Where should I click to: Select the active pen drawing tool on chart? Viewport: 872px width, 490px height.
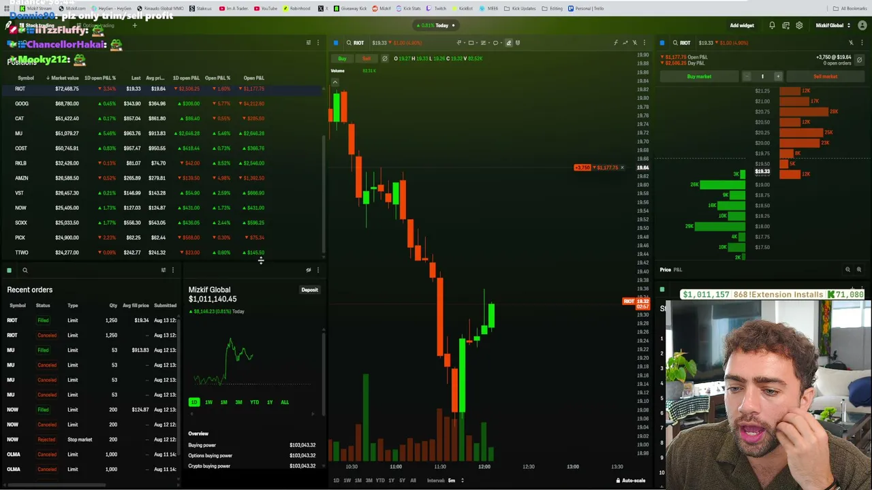508,43
